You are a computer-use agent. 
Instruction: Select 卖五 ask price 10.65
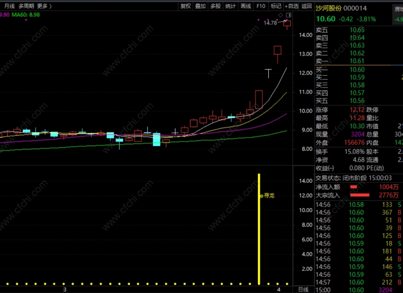point(357,30)
